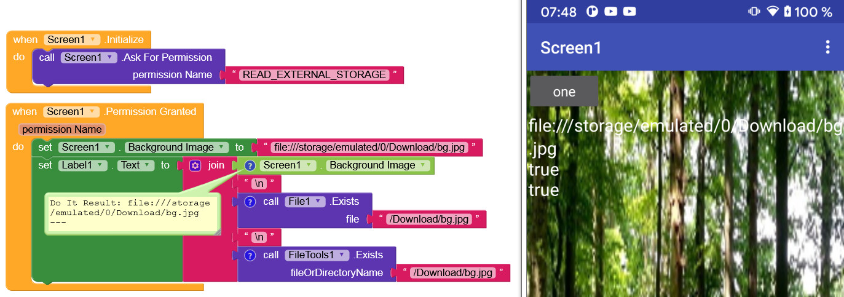Tap the first YouTube notification icon
The image size is (844, 297).
611,12
